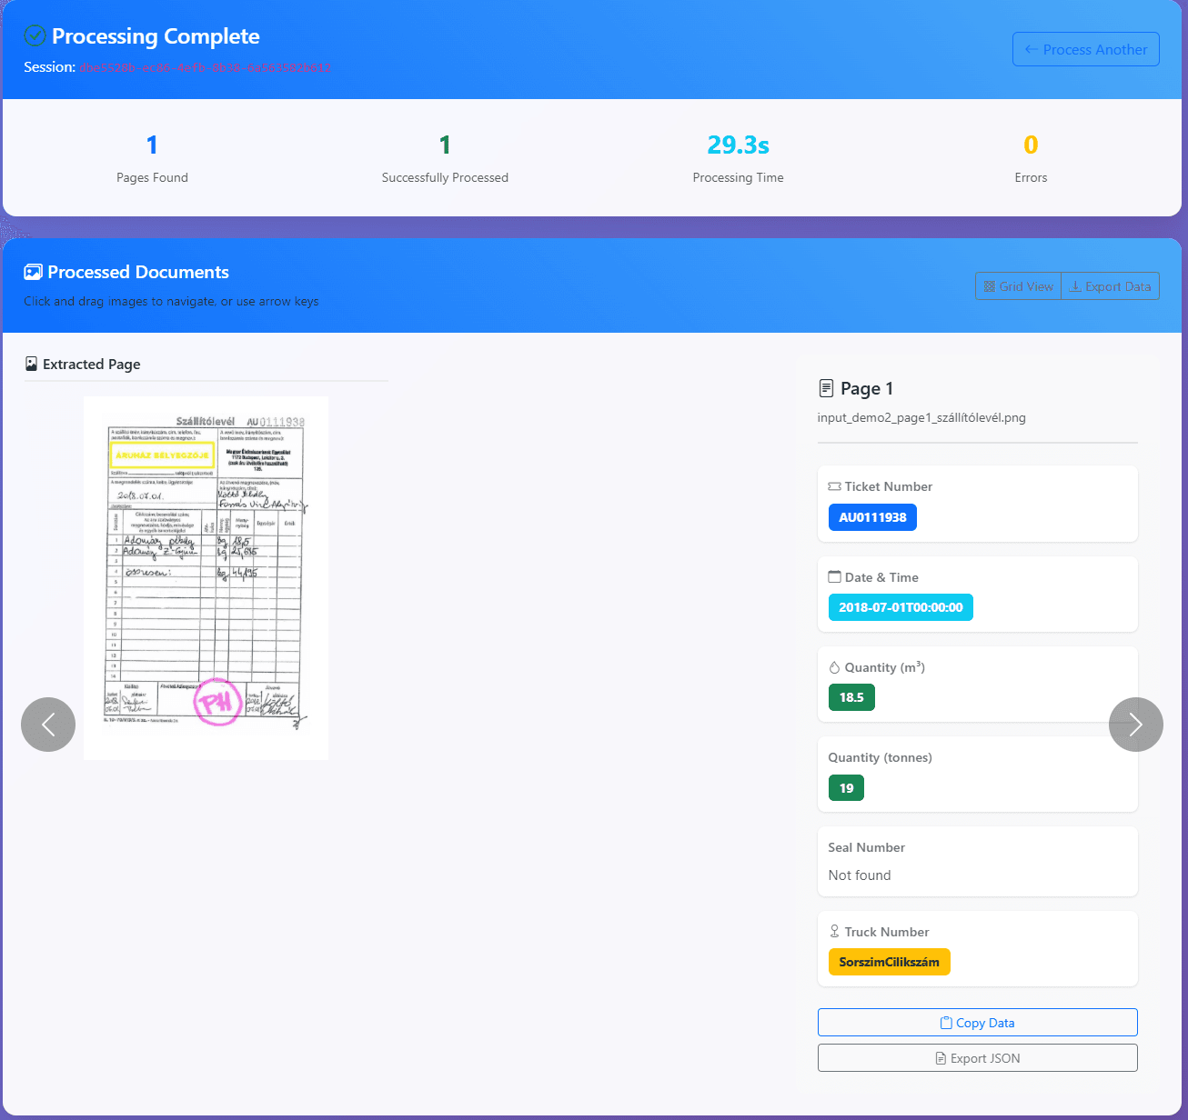Click the 19 tonnes badge
1188x1120 pixels.
(846, 788)
